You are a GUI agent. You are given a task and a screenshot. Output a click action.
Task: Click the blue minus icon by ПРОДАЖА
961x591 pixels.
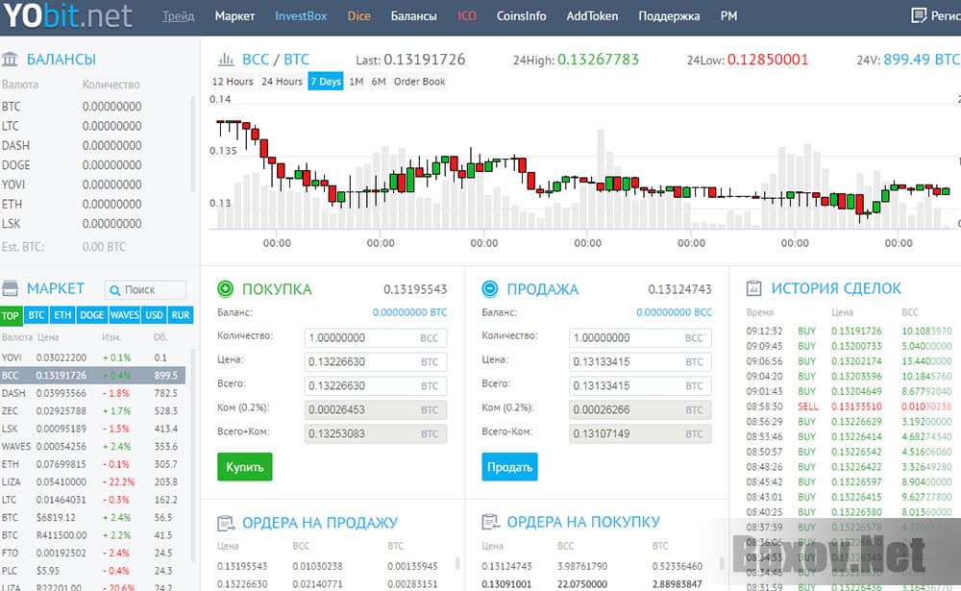point(490,288)
